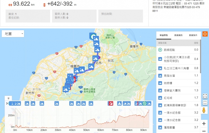Viewport: 209px width, 133px height.
Task: Switch to the 路線指示 tab
Action: [x=193, y=35]
